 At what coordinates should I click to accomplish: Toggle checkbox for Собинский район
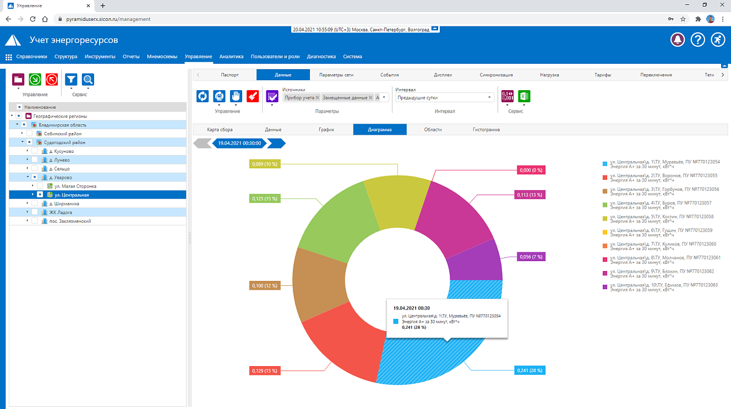click(x=29, y=134)
